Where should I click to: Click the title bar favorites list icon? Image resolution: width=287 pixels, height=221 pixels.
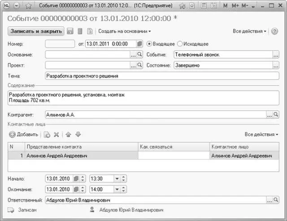pyautogui.click(x=182, y=6)
